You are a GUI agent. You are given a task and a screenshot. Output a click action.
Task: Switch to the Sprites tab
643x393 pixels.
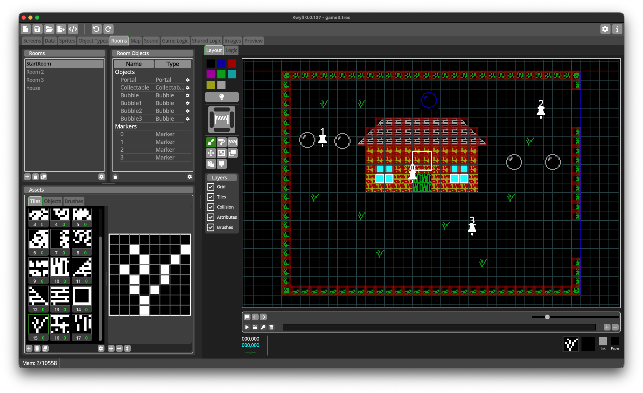(x=67, y=41)
